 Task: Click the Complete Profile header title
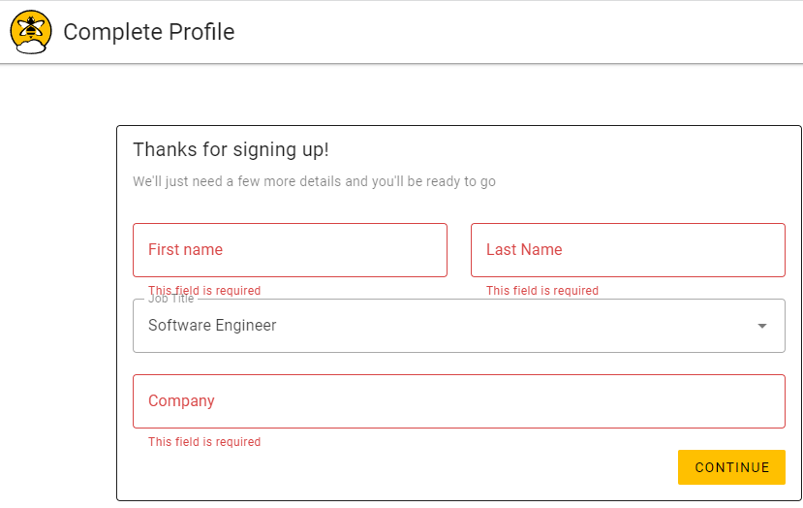(149, 32)
